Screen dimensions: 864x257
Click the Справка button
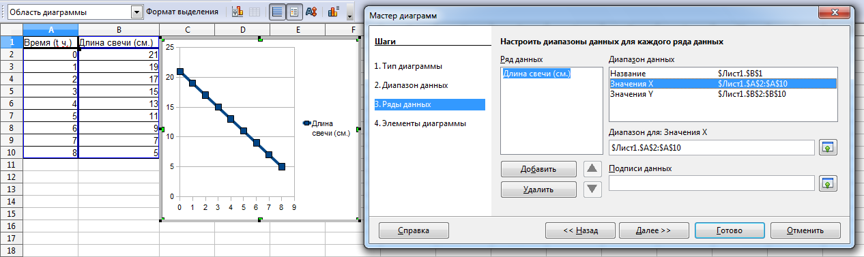pyautogui.click(x=414, y=230)
